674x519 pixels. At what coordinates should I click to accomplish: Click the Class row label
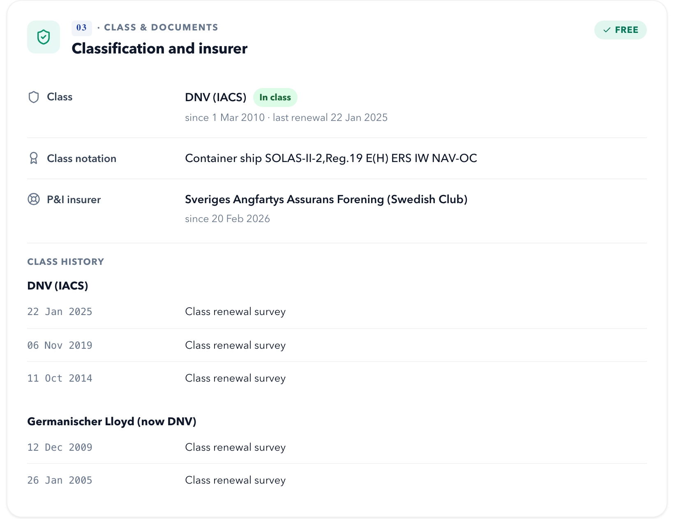click(60, 97)
